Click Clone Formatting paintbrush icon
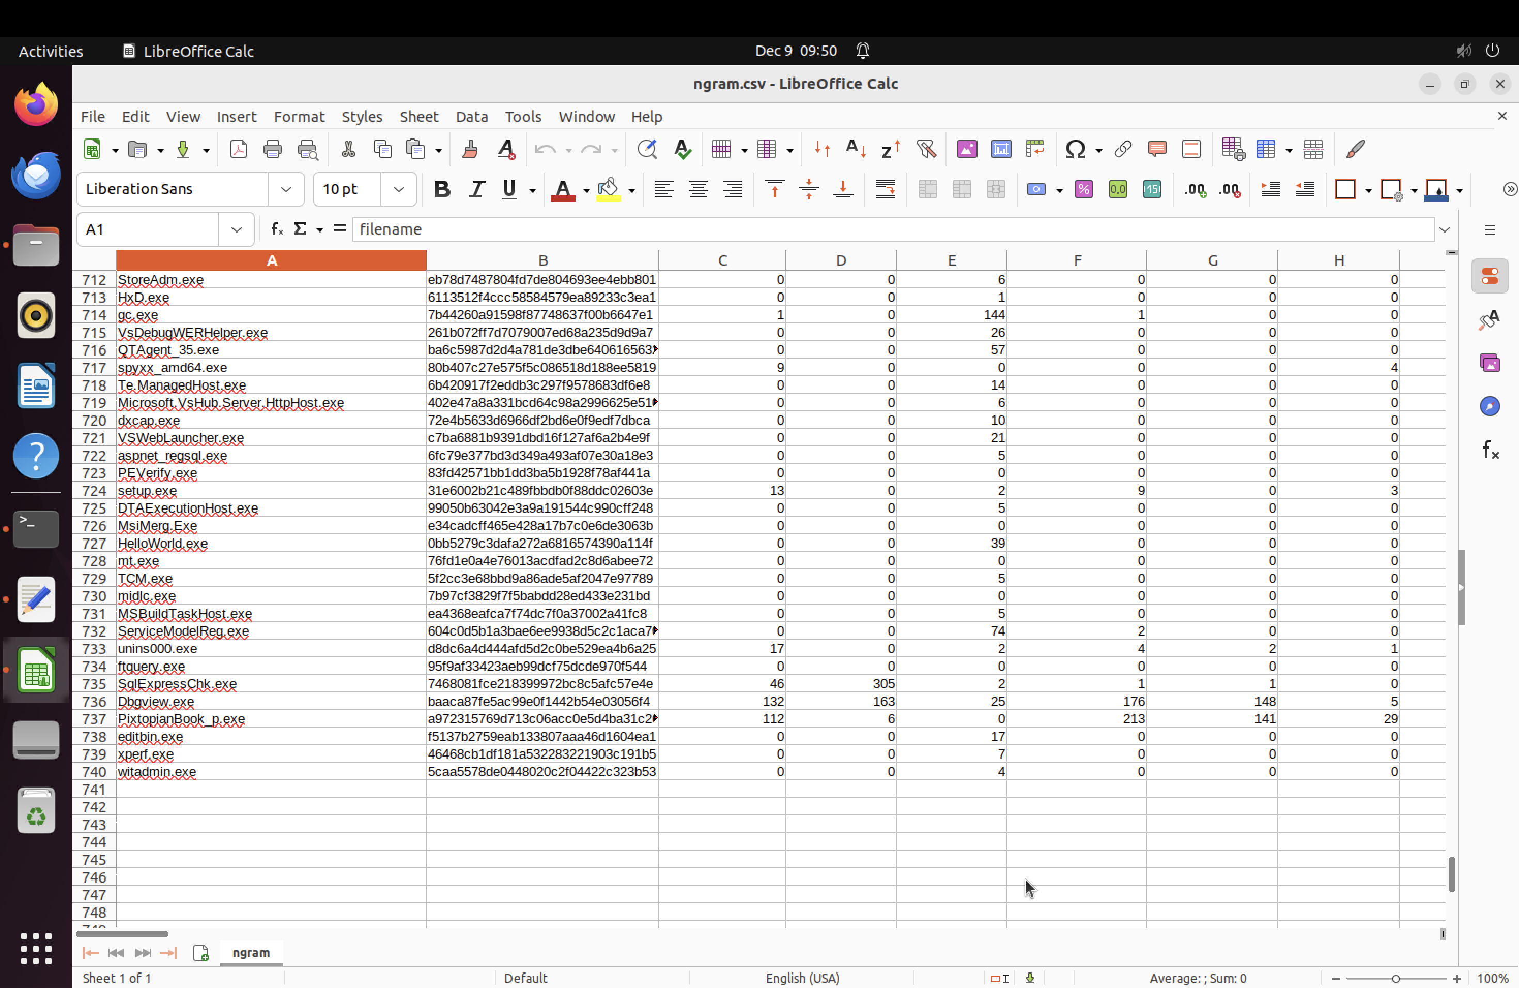This screenshot has height=988, width=1519. [470, 149]
